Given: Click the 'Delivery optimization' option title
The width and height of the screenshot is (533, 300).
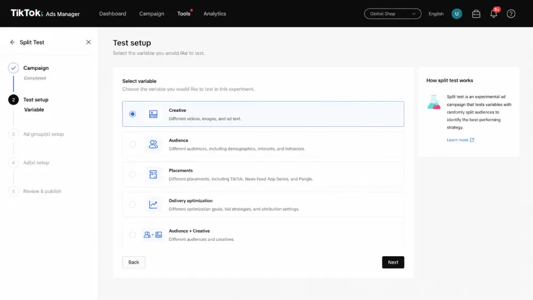Looking at the screenshot, I should point(191,201).
